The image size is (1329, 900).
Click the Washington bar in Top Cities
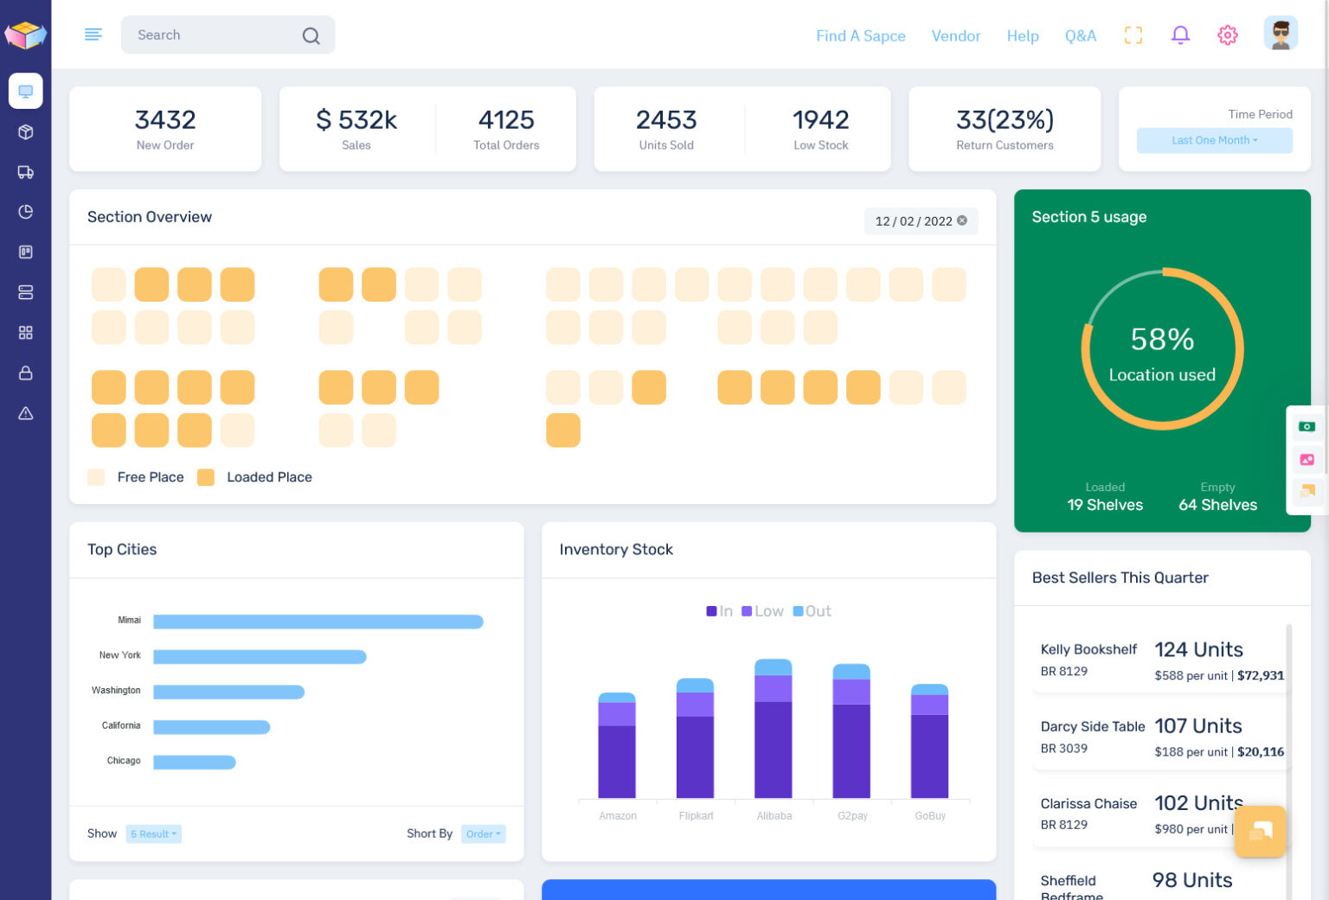(229, 692)
